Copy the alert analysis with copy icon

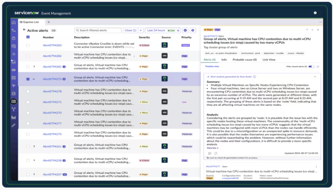click(x=210, y=153)
